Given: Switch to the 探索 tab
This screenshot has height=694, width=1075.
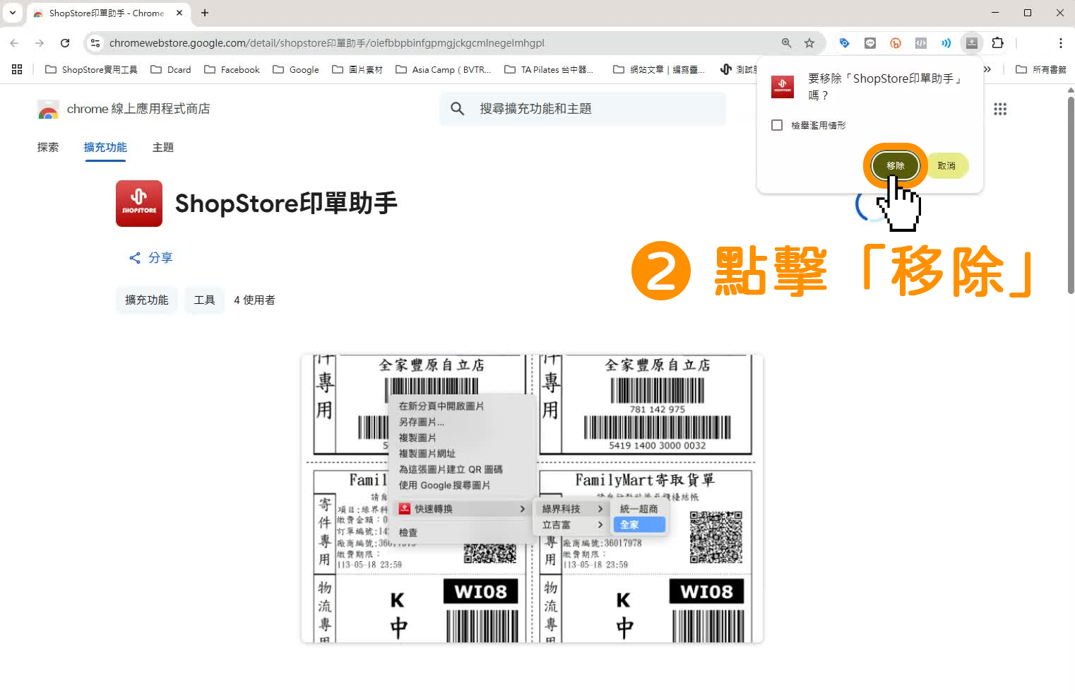Looking at the screenshot, I should [x=48, y=147].
